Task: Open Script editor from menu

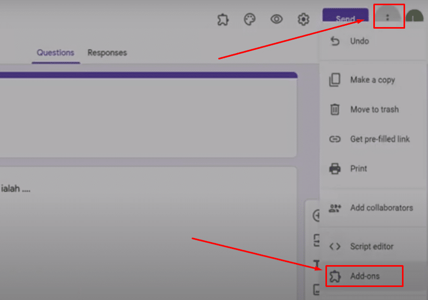Action: point(373,246)
